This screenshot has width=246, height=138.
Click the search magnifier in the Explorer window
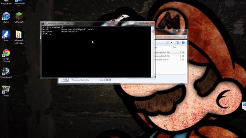click(185, 37)
